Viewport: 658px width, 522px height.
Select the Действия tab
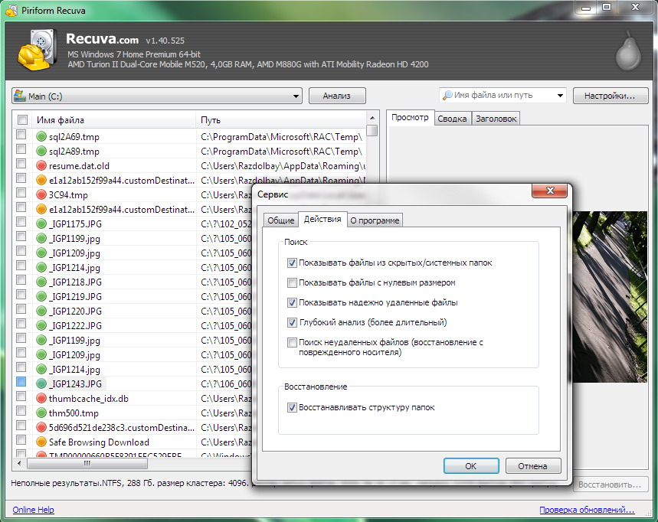point(322,219)
